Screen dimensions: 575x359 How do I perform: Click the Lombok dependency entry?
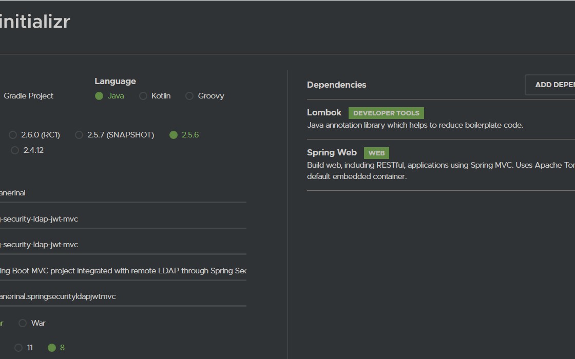pos(324,113)
